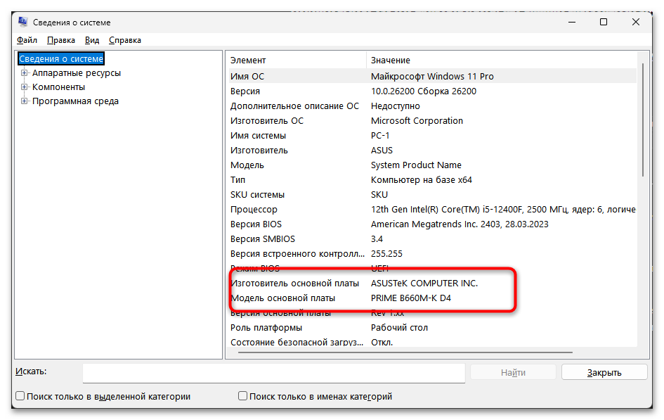Enable 'Поиск только в выделенной категории' checkbox
The image size is (664, 420).
point(20,396)
